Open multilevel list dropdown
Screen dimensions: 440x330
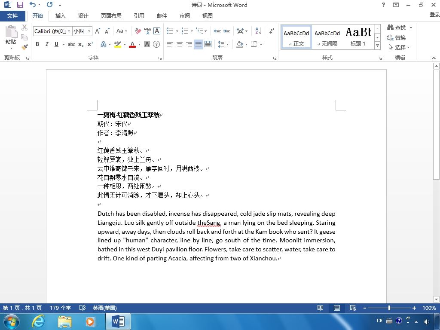coord(206,31)
